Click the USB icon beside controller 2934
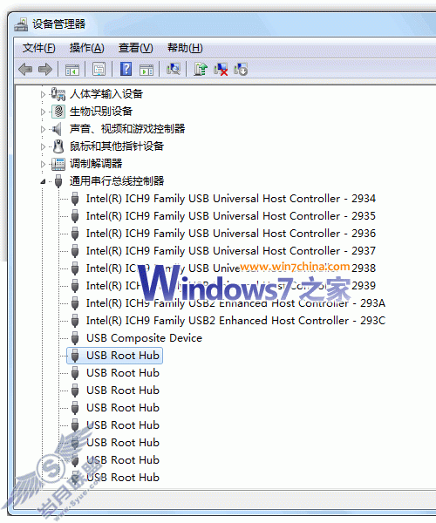Screen dimensions: 436x523 pos(75,199)
